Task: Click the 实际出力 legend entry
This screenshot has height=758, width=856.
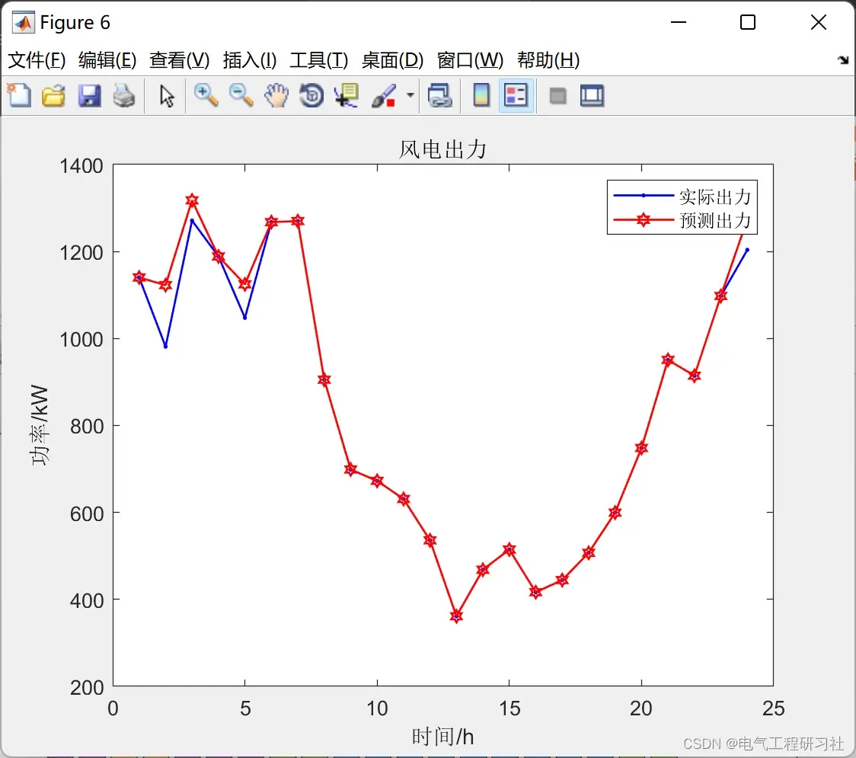Action: coord(714,196)
